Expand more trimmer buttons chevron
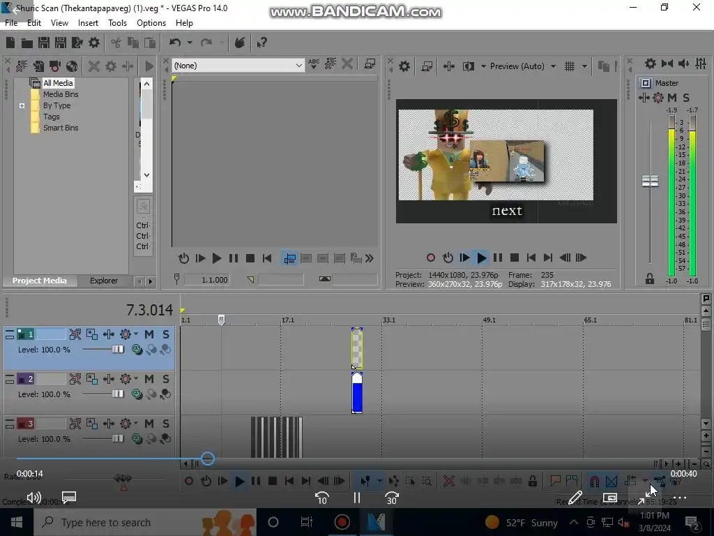 tap(370, 258)
